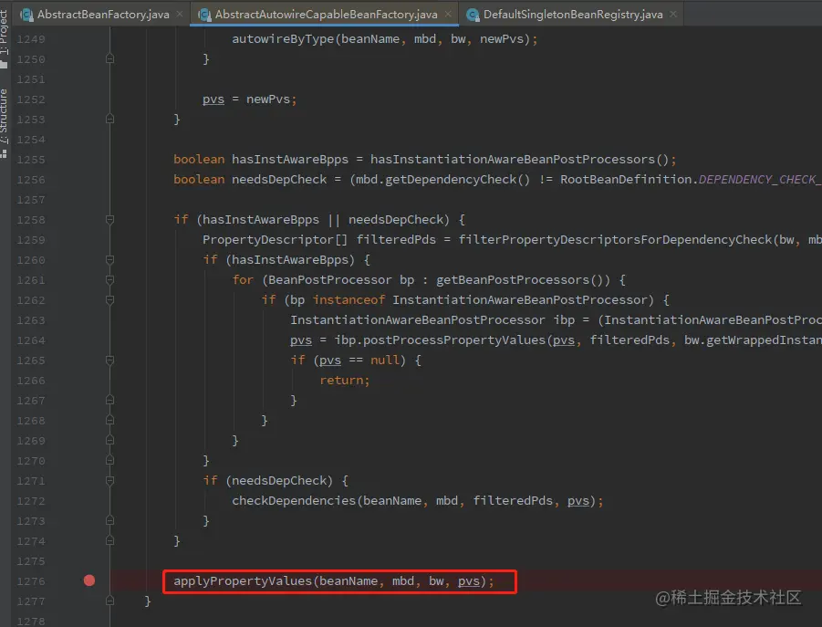Screen dimensions: 822x627
Task: Click filterPropertyDescriptorsForDependencyCheck on line 1259
Action: [x=615, y=240]
